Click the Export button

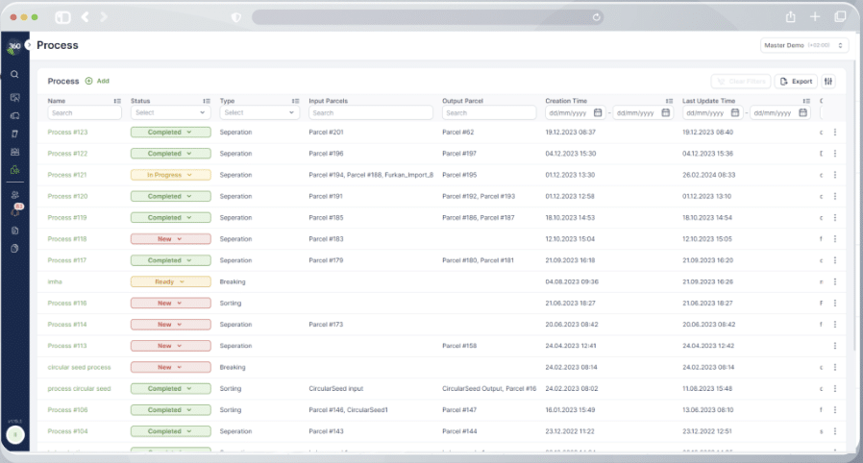796,82
